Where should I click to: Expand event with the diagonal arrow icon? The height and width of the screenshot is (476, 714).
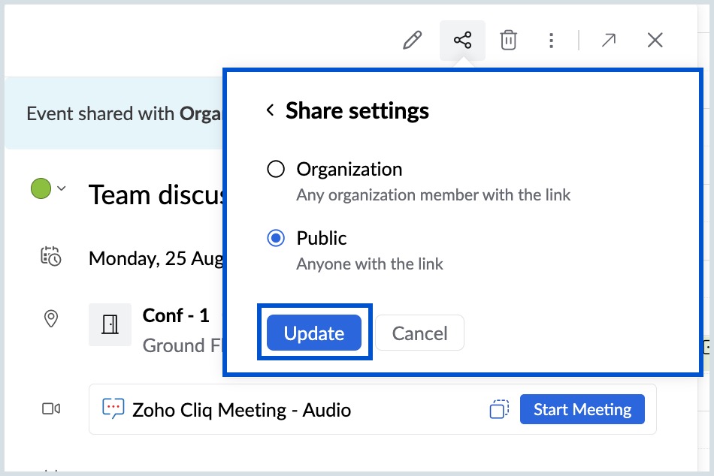tap(608, 40)
